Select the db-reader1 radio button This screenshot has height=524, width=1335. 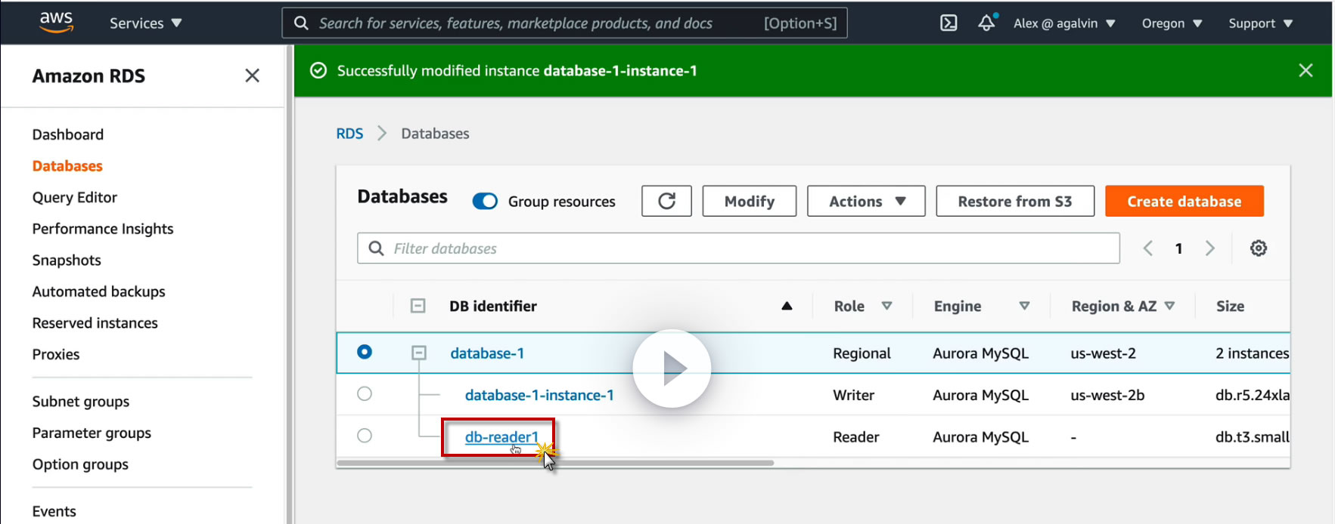click(365, 436)
